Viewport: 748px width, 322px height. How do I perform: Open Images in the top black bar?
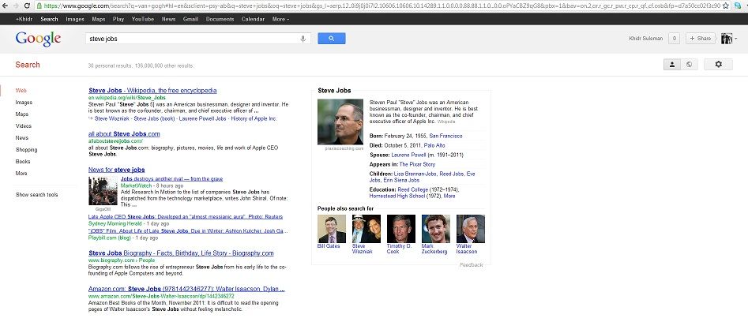coord(75,19)
